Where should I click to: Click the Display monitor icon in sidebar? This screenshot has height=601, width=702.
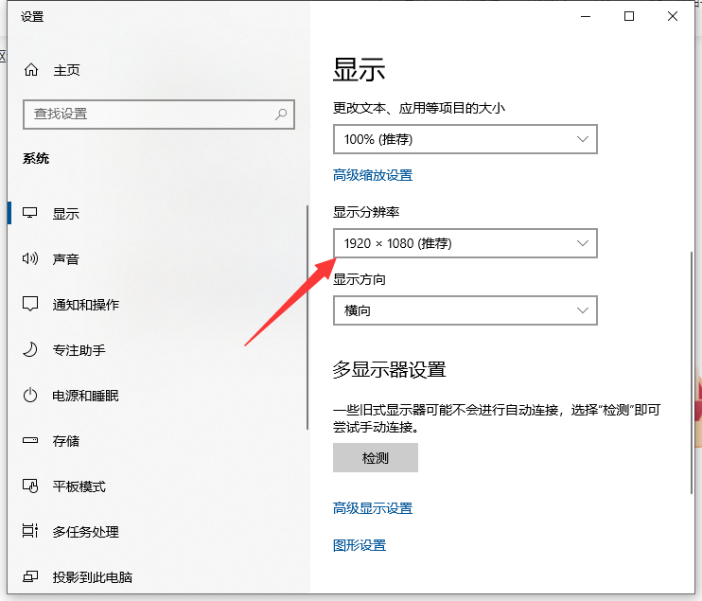click(x=31, y=214)
